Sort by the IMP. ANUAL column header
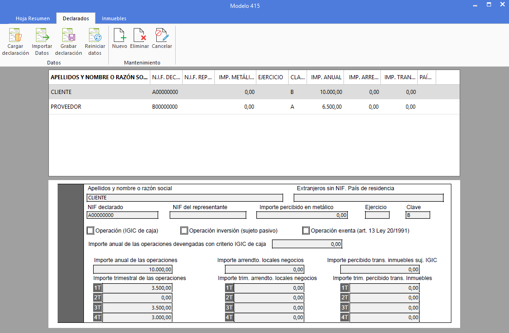Viewport: 509px width, 333px height. coord(326,77)
